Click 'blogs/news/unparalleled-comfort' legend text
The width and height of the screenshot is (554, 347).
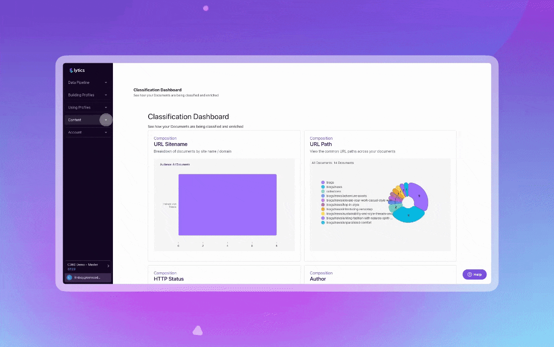click(x=349, y=223)
